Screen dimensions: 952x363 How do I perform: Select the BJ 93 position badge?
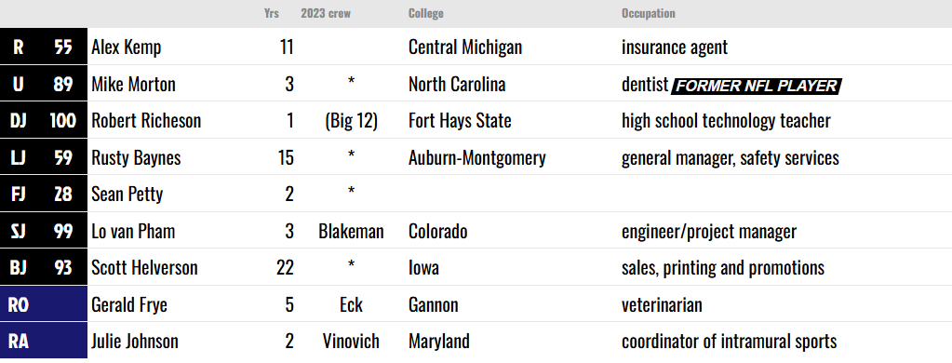point(44,267)
